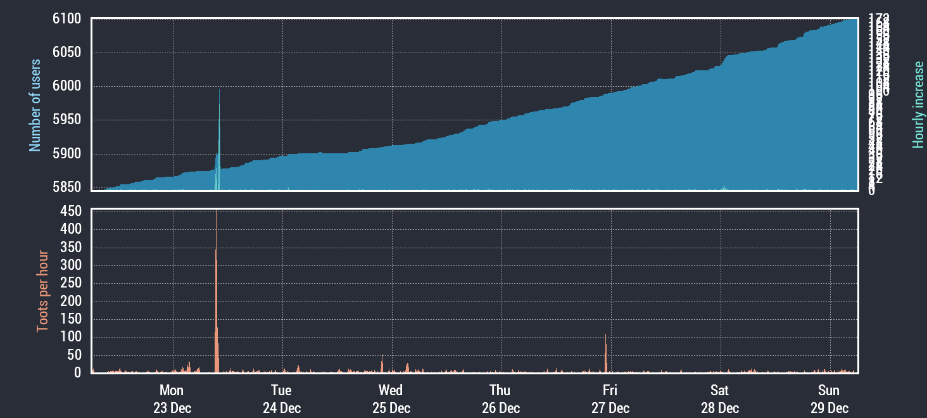Click the "Hourly increase" axis title
927x418 pixels.
(918, 105)
